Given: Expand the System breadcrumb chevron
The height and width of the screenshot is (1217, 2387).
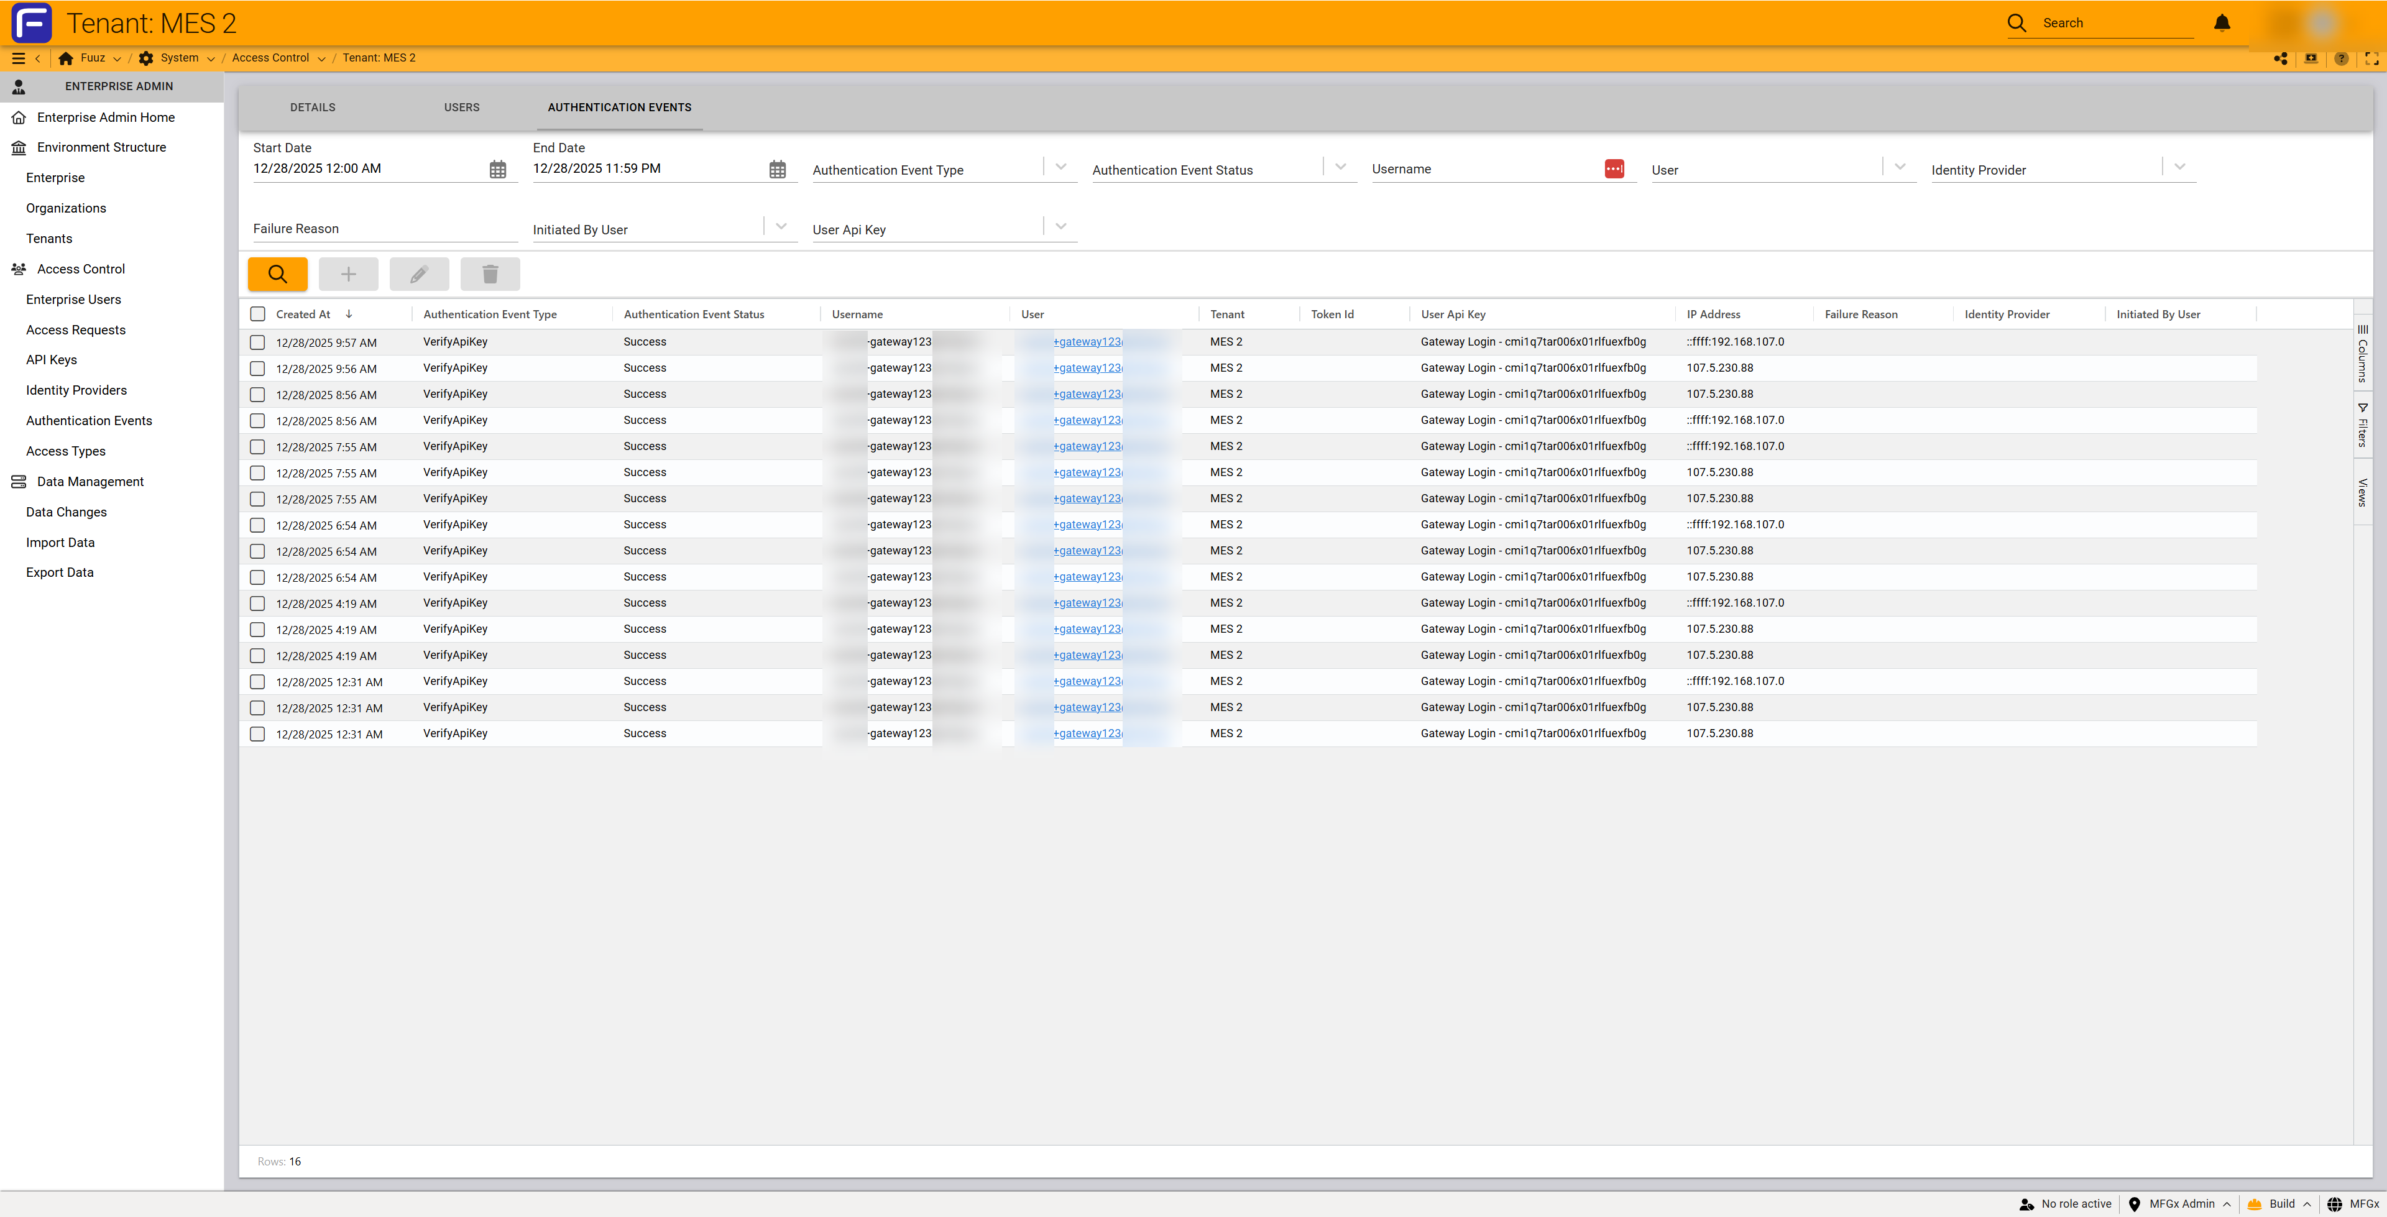Looking at the screenshot, I should coord(210,59).
